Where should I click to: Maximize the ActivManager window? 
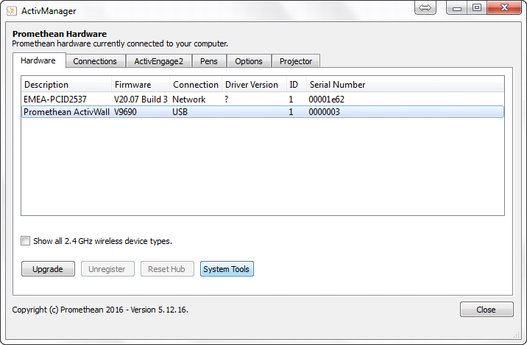point(477,7)
